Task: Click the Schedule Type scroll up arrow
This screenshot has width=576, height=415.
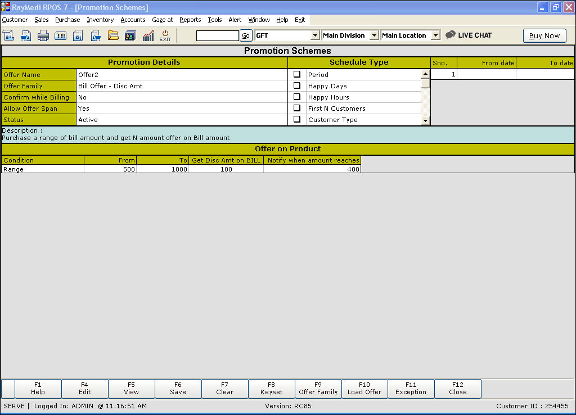Action: tap(425, 74)
